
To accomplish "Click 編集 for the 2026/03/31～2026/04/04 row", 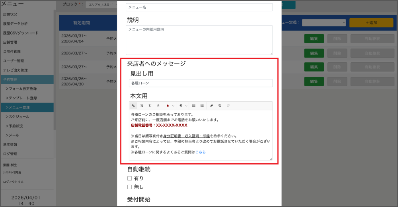I will [314, 39].
